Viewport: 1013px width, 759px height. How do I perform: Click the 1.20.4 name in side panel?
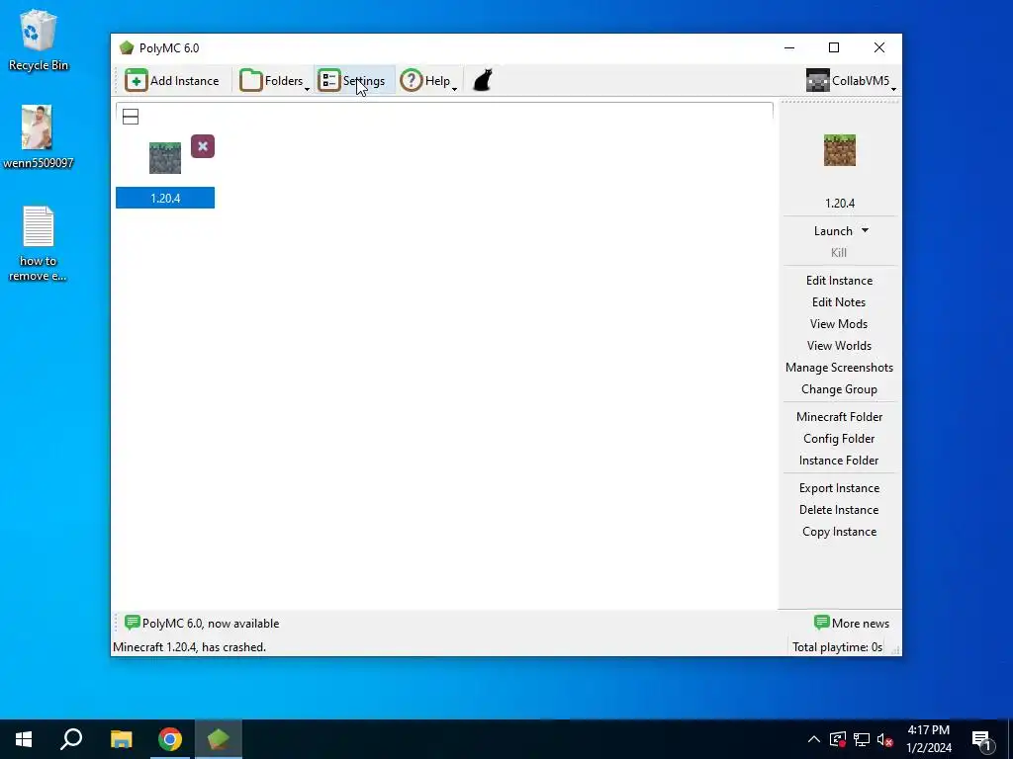(839, 204)
